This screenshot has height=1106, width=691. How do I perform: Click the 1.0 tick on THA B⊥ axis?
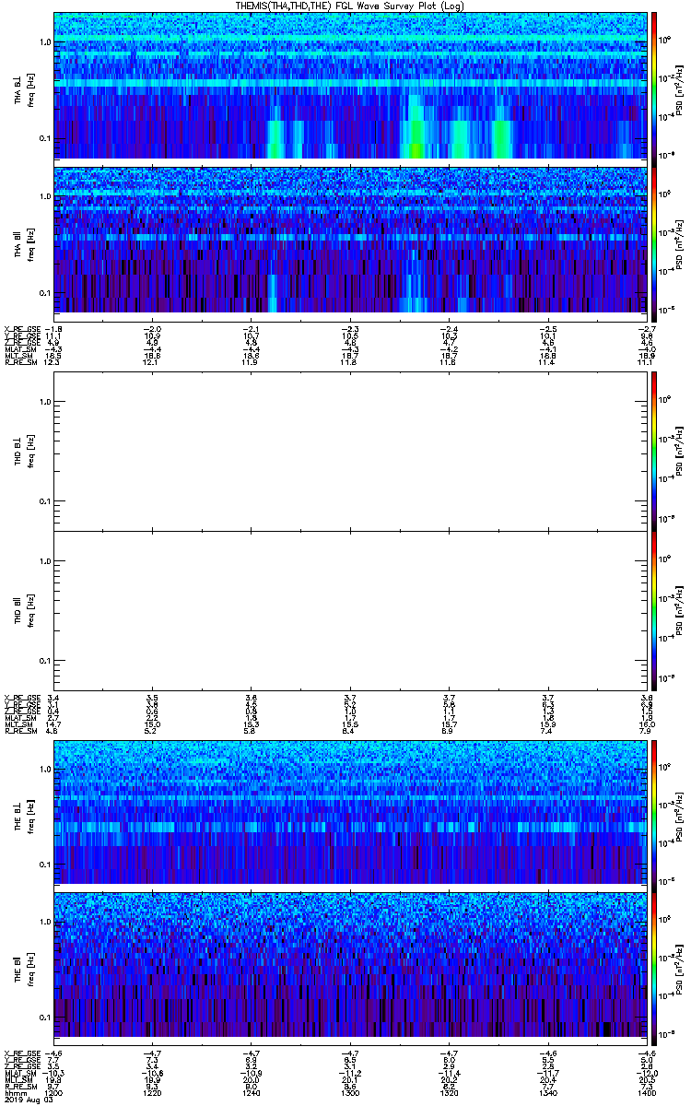click(45, 42)
